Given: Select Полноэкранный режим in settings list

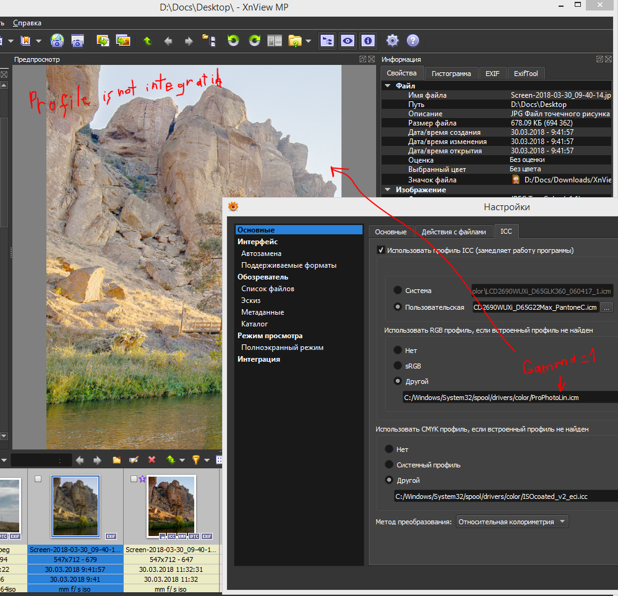Looking at the screenshot, I should click(x=281, y=347).
